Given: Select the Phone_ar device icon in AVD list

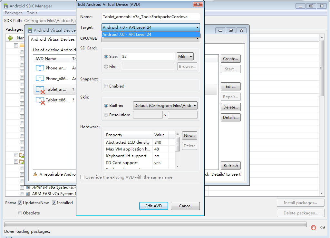Looking at the screenshot, I should 40,68.
